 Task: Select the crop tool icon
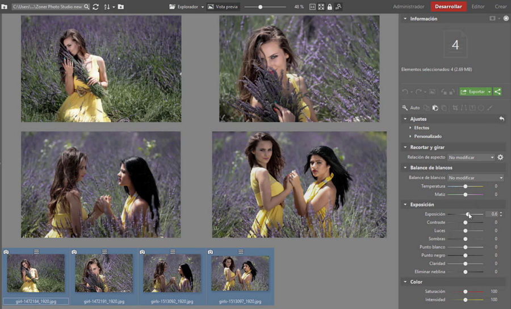[454, 108]
